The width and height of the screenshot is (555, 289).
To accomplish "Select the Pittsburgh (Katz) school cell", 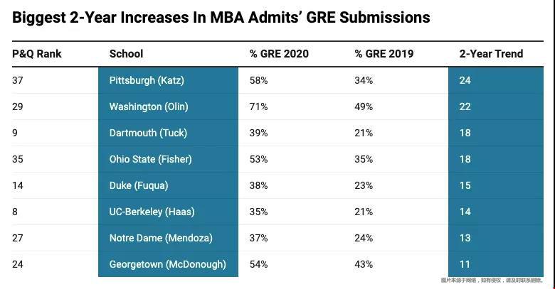I will (x=147, y=80).
